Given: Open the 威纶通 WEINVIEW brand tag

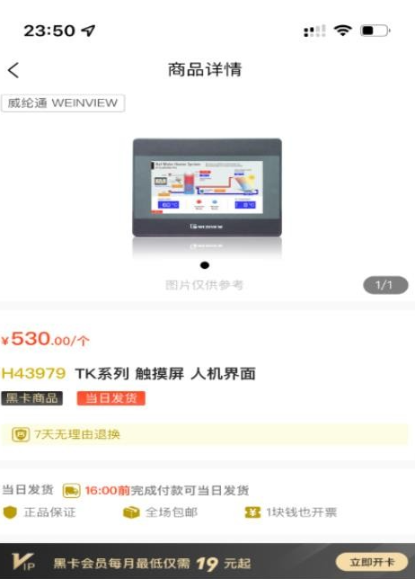Looking at the screenshot, I should (x=63, y=103).
